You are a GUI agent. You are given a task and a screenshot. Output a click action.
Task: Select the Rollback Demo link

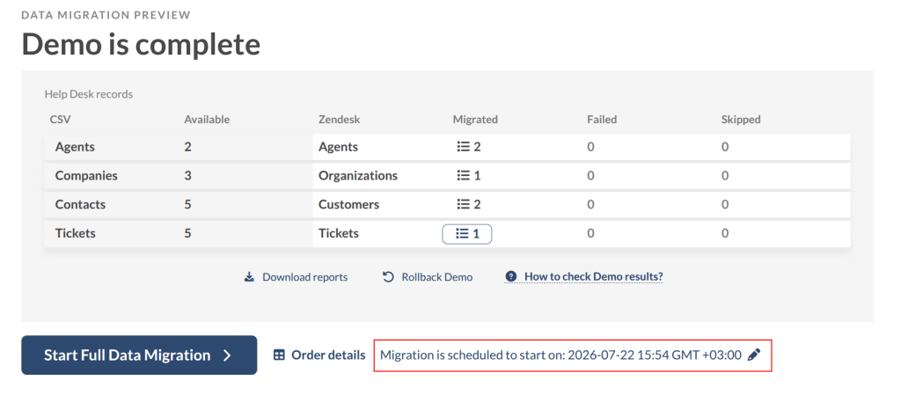point(428,277)
